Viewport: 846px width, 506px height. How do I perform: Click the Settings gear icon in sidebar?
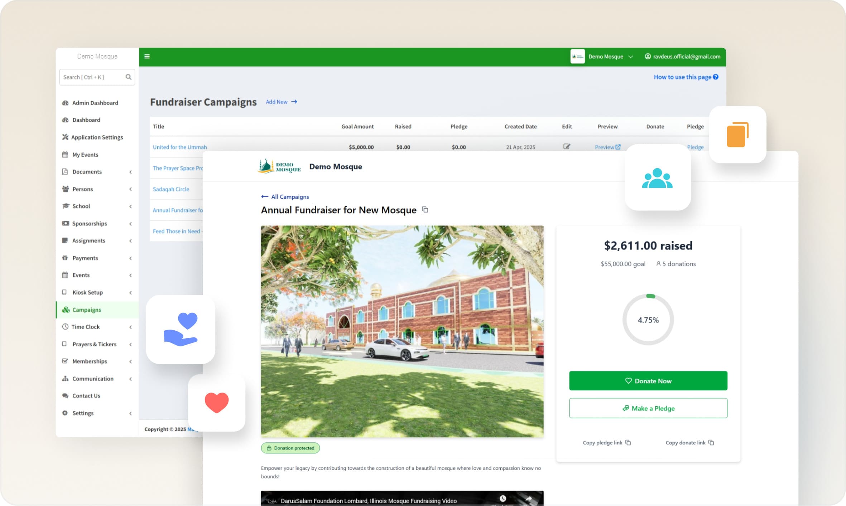click(x=65, y=413)
